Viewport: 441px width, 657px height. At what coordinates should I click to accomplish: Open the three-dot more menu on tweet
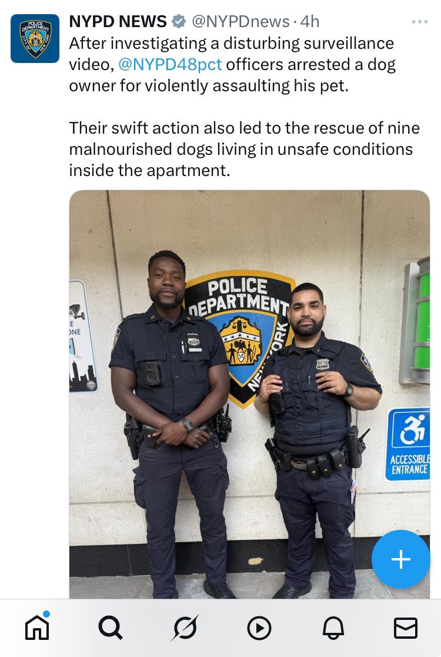(x=419, y=22)
